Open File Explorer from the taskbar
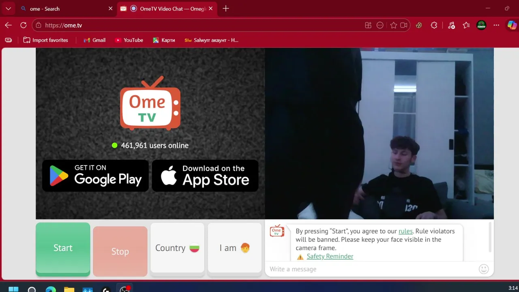 [69, 289]
